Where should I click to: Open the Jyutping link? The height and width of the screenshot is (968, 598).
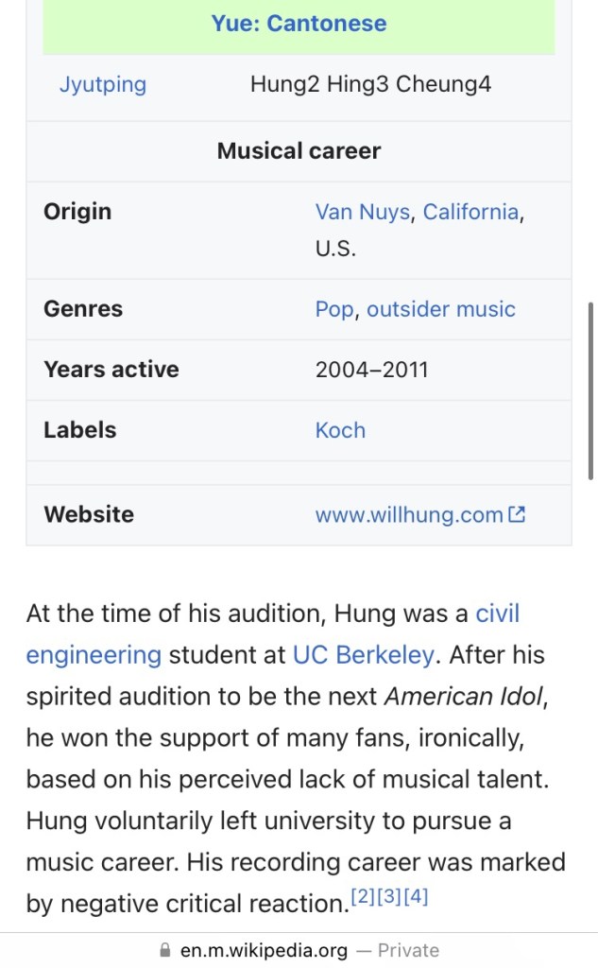click(103, 84)
